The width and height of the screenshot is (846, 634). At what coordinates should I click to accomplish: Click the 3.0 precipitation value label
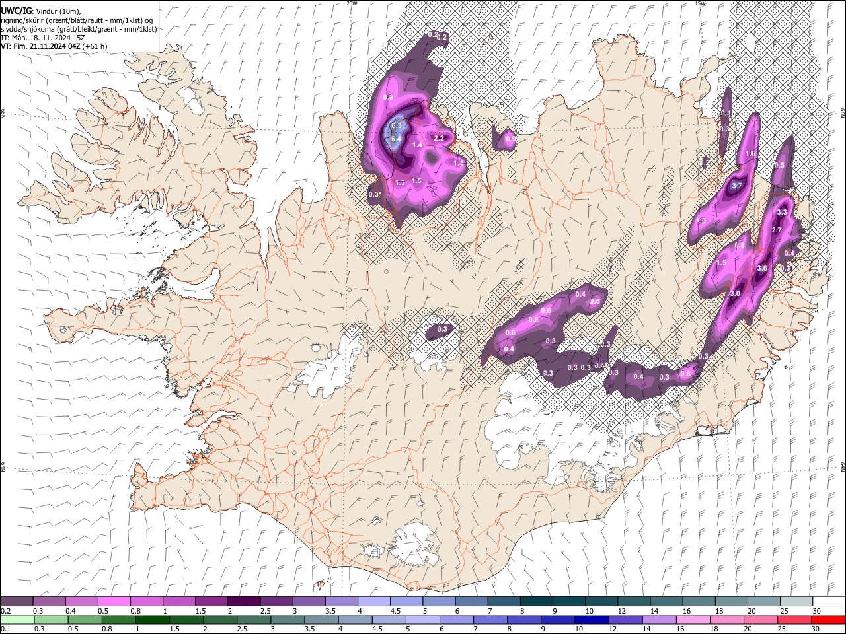pos(735,293)
